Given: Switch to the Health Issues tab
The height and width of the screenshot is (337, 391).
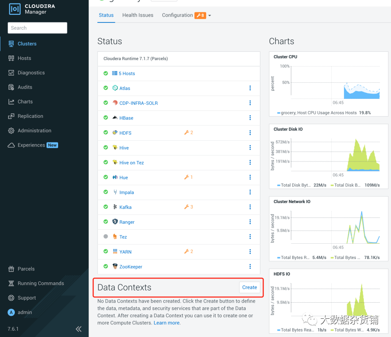Looking at the screenshot, I should 138,15.
